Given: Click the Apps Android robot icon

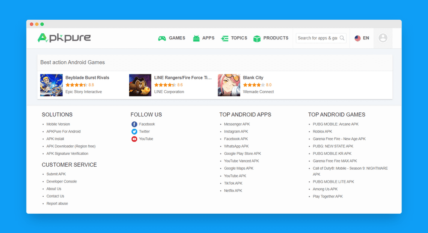Looking at the screenshot, I should coord(196,38).
